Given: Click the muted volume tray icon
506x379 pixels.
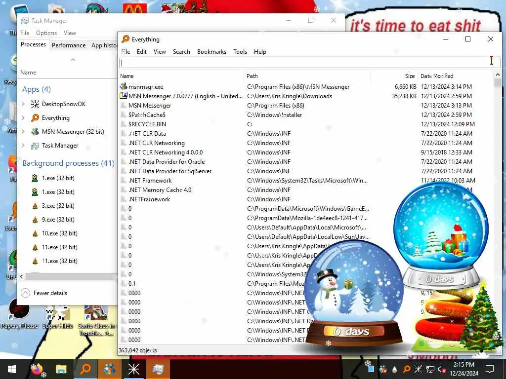Looking at the screenshot, I should [x=442, y=369].
